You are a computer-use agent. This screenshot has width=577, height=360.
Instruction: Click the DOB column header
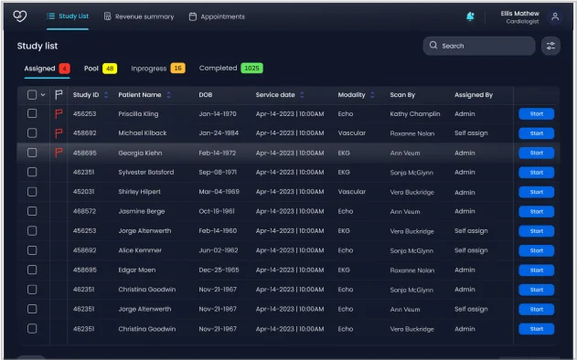click(x=206, y=95)
